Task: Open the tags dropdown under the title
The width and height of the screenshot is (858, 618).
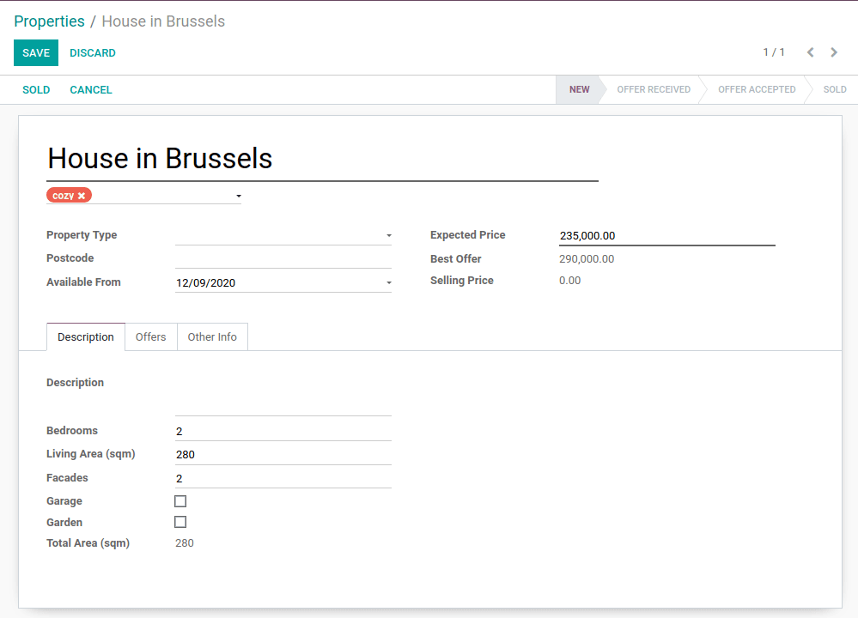Action: click(x=238, y=196)
